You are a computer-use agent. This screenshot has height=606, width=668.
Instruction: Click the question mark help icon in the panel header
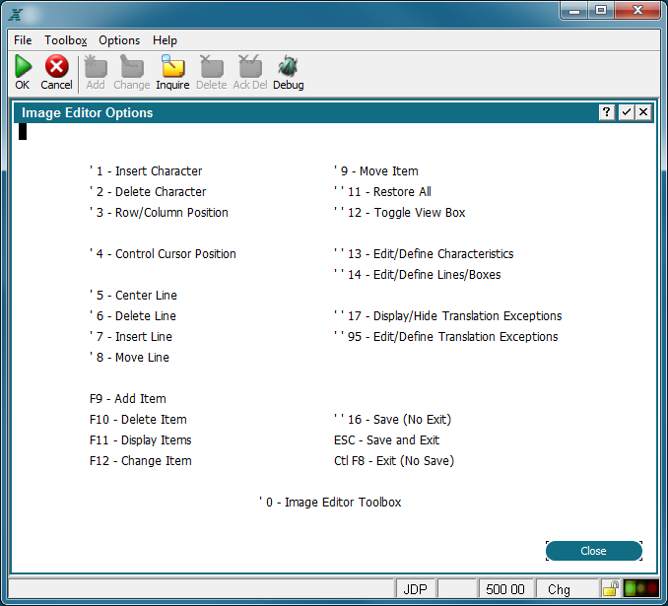click(607, 112)
